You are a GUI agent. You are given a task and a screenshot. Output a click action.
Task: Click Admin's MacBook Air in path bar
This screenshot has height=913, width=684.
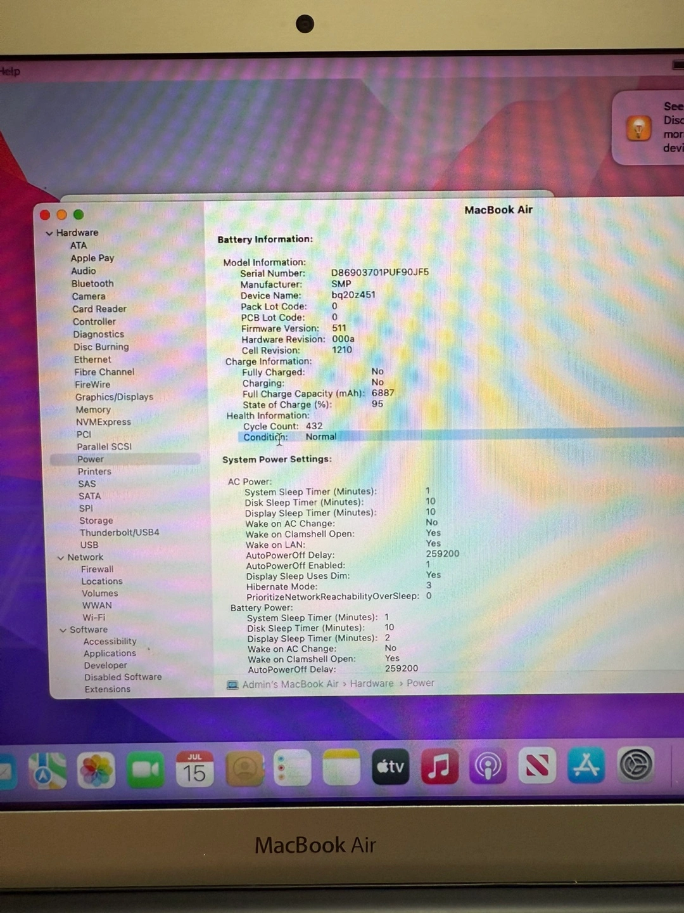(290, 684)
